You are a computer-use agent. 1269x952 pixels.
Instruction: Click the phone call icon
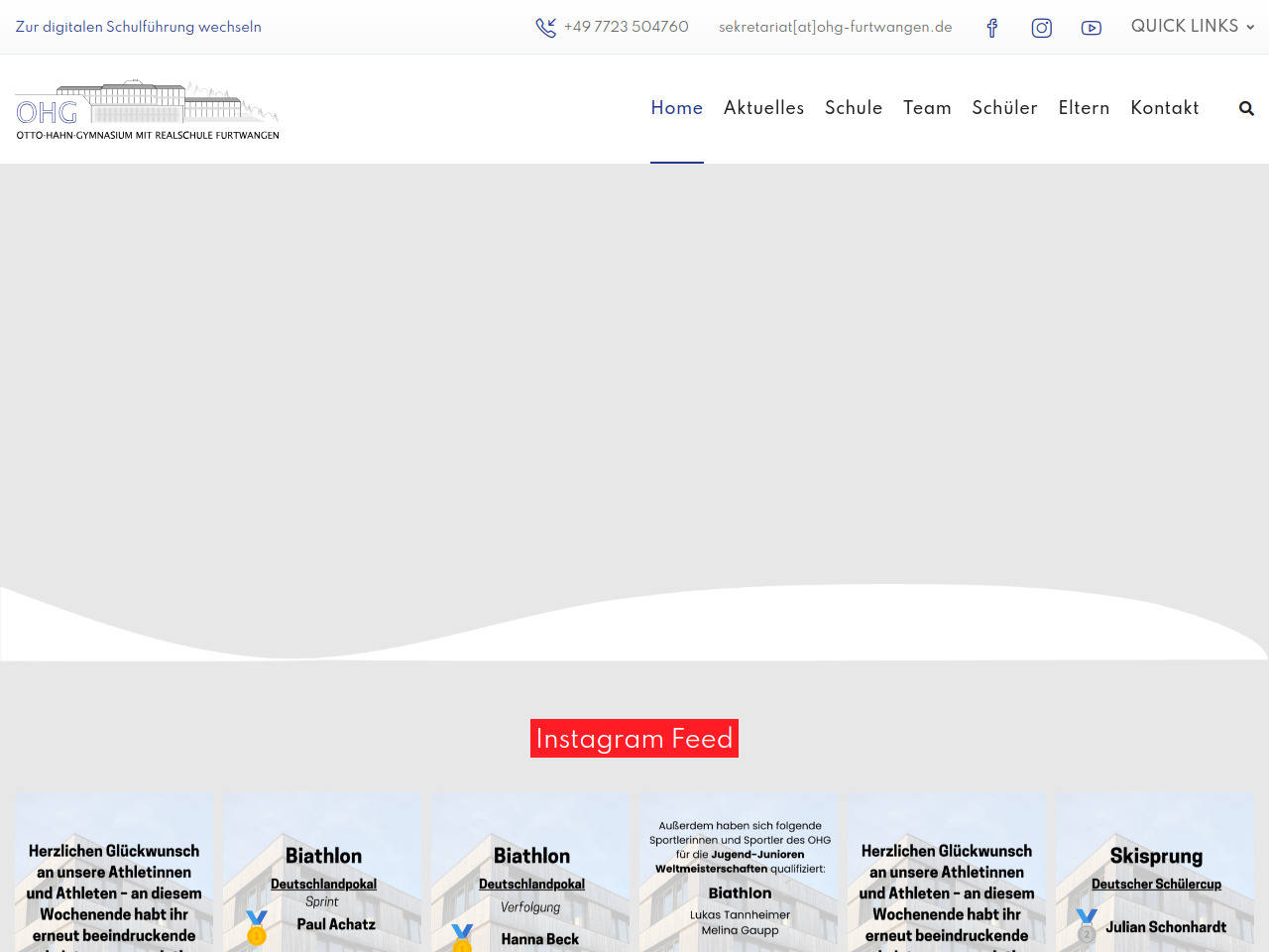[545, 28]
